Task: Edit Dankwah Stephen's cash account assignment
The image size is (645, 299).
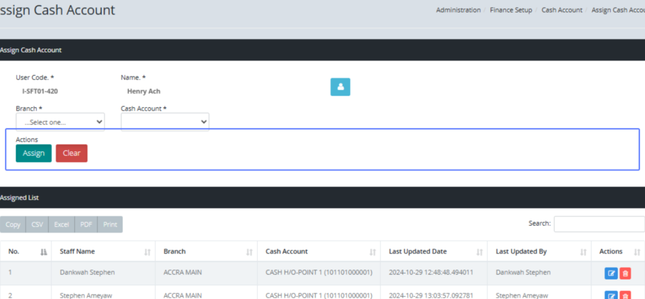Action: pyautogui.click(x=611, y=273)
